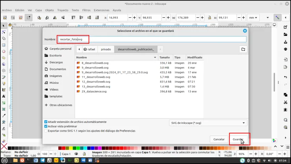The image size is (291, 164).
Task: Click the X coordinate input field
Action: (x=118, y=18)
